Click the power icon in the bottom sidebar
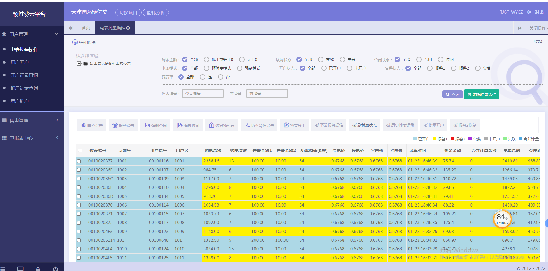This screenshot has width=548, height=271. click(x=55, y=269)
